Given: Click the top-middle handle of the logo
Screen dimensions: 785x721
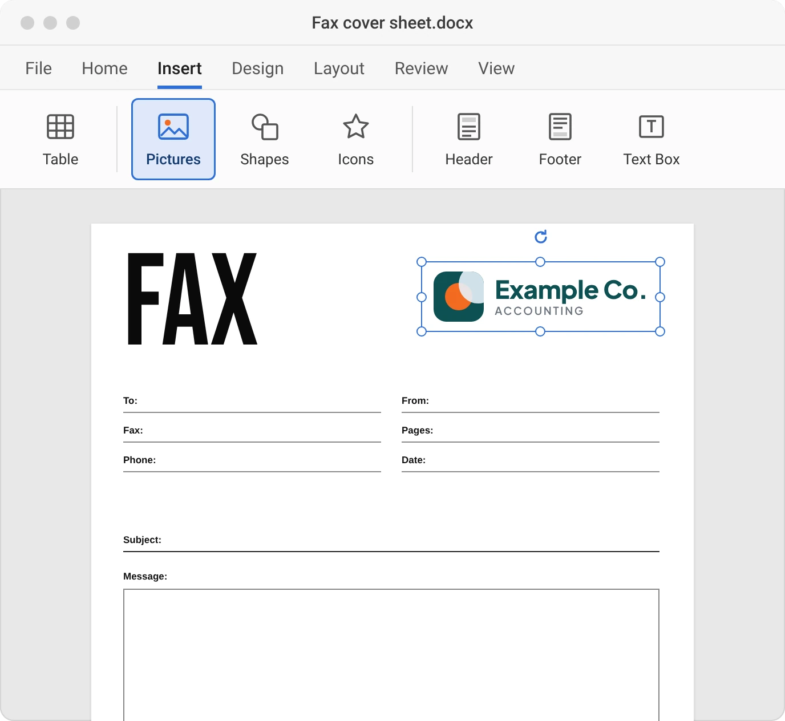Looking at the screenshot, I should pyautogui.click(x=540, y=262).
